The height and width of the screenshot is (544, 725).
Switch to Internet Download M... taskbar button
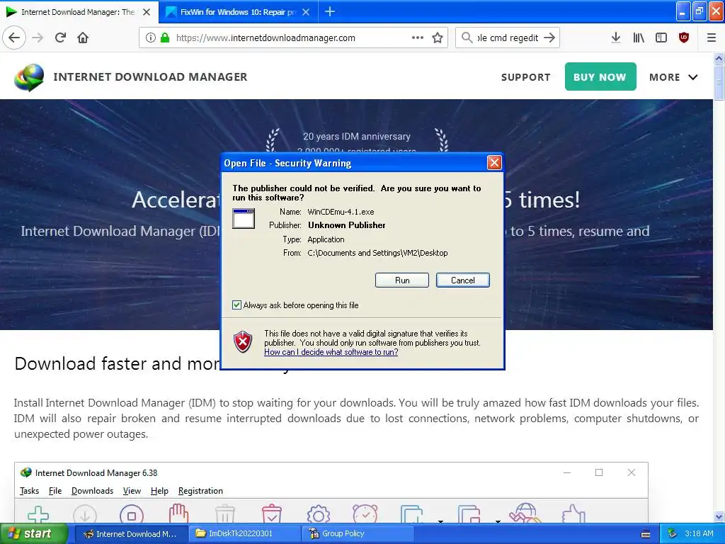131,533
